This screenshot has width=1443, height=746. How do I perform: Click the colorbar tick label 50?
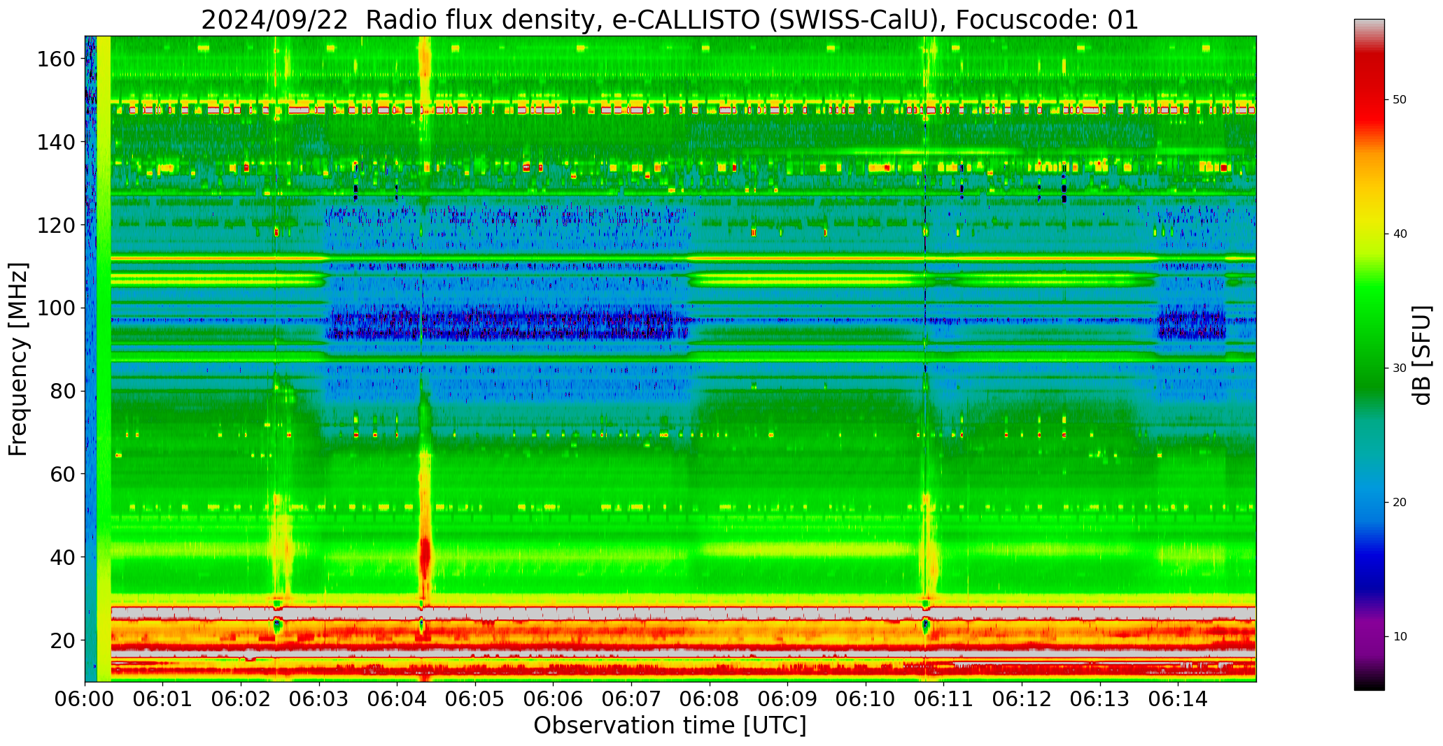pos(1400,99)
